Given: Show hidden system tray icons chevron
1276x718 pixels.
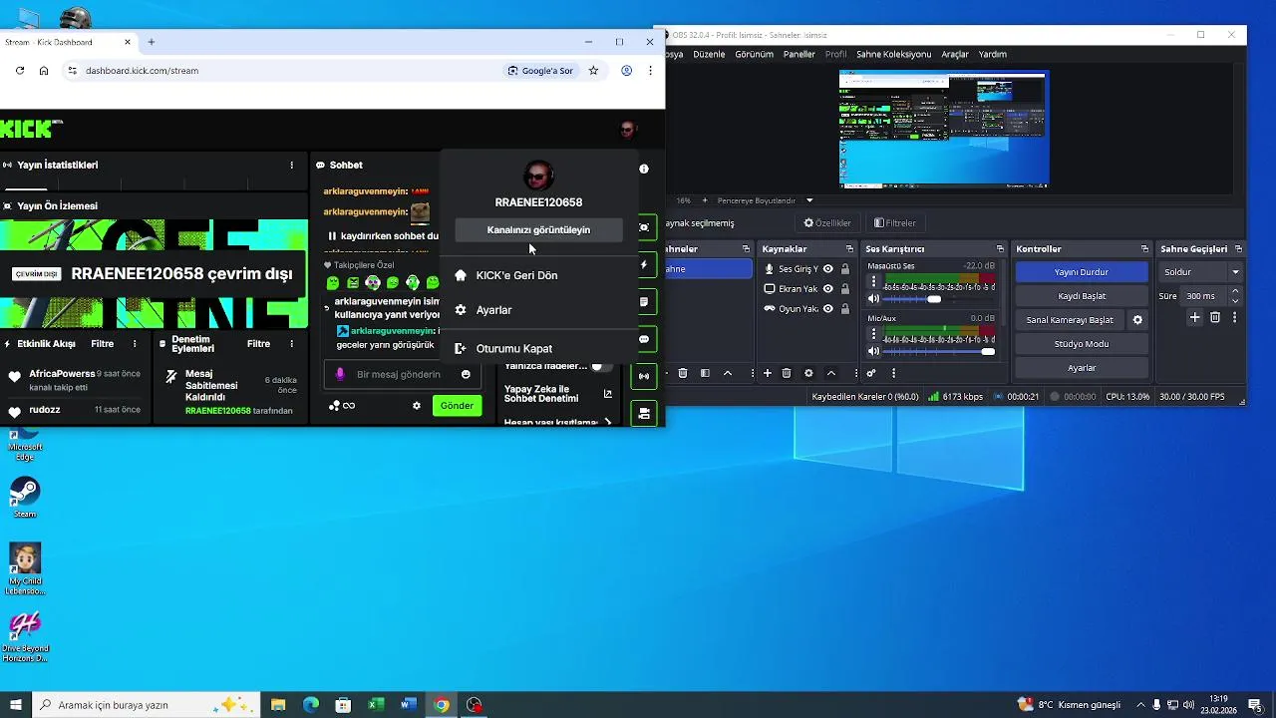Looking at the screenshot, I should (1140, 705).
